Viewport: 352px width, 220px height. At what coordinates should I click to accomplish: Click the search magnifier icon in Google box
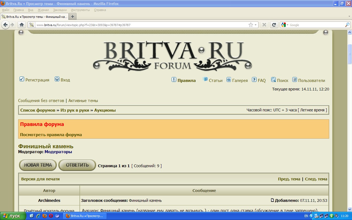[347, 25]
